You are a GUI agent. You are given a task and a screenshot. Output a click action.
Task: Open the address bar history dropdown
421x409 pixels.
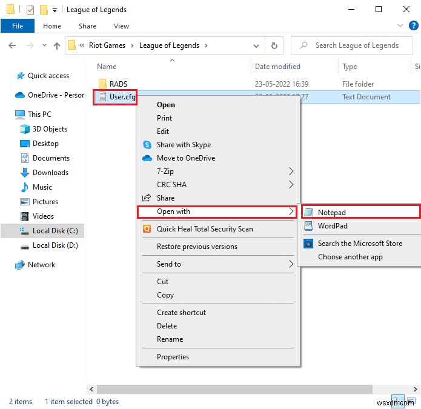(256, 45)
